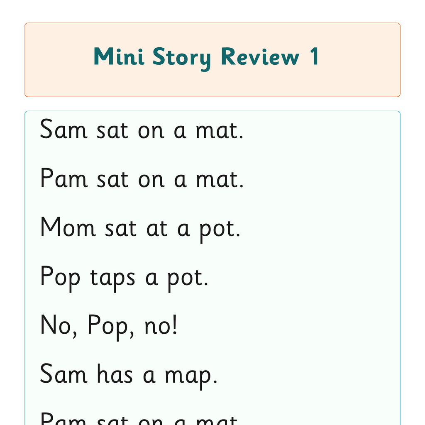Select the sentence No, Pop, no!
The height and width of the screenshot is (425, 425).
click(x=108, y=326)
